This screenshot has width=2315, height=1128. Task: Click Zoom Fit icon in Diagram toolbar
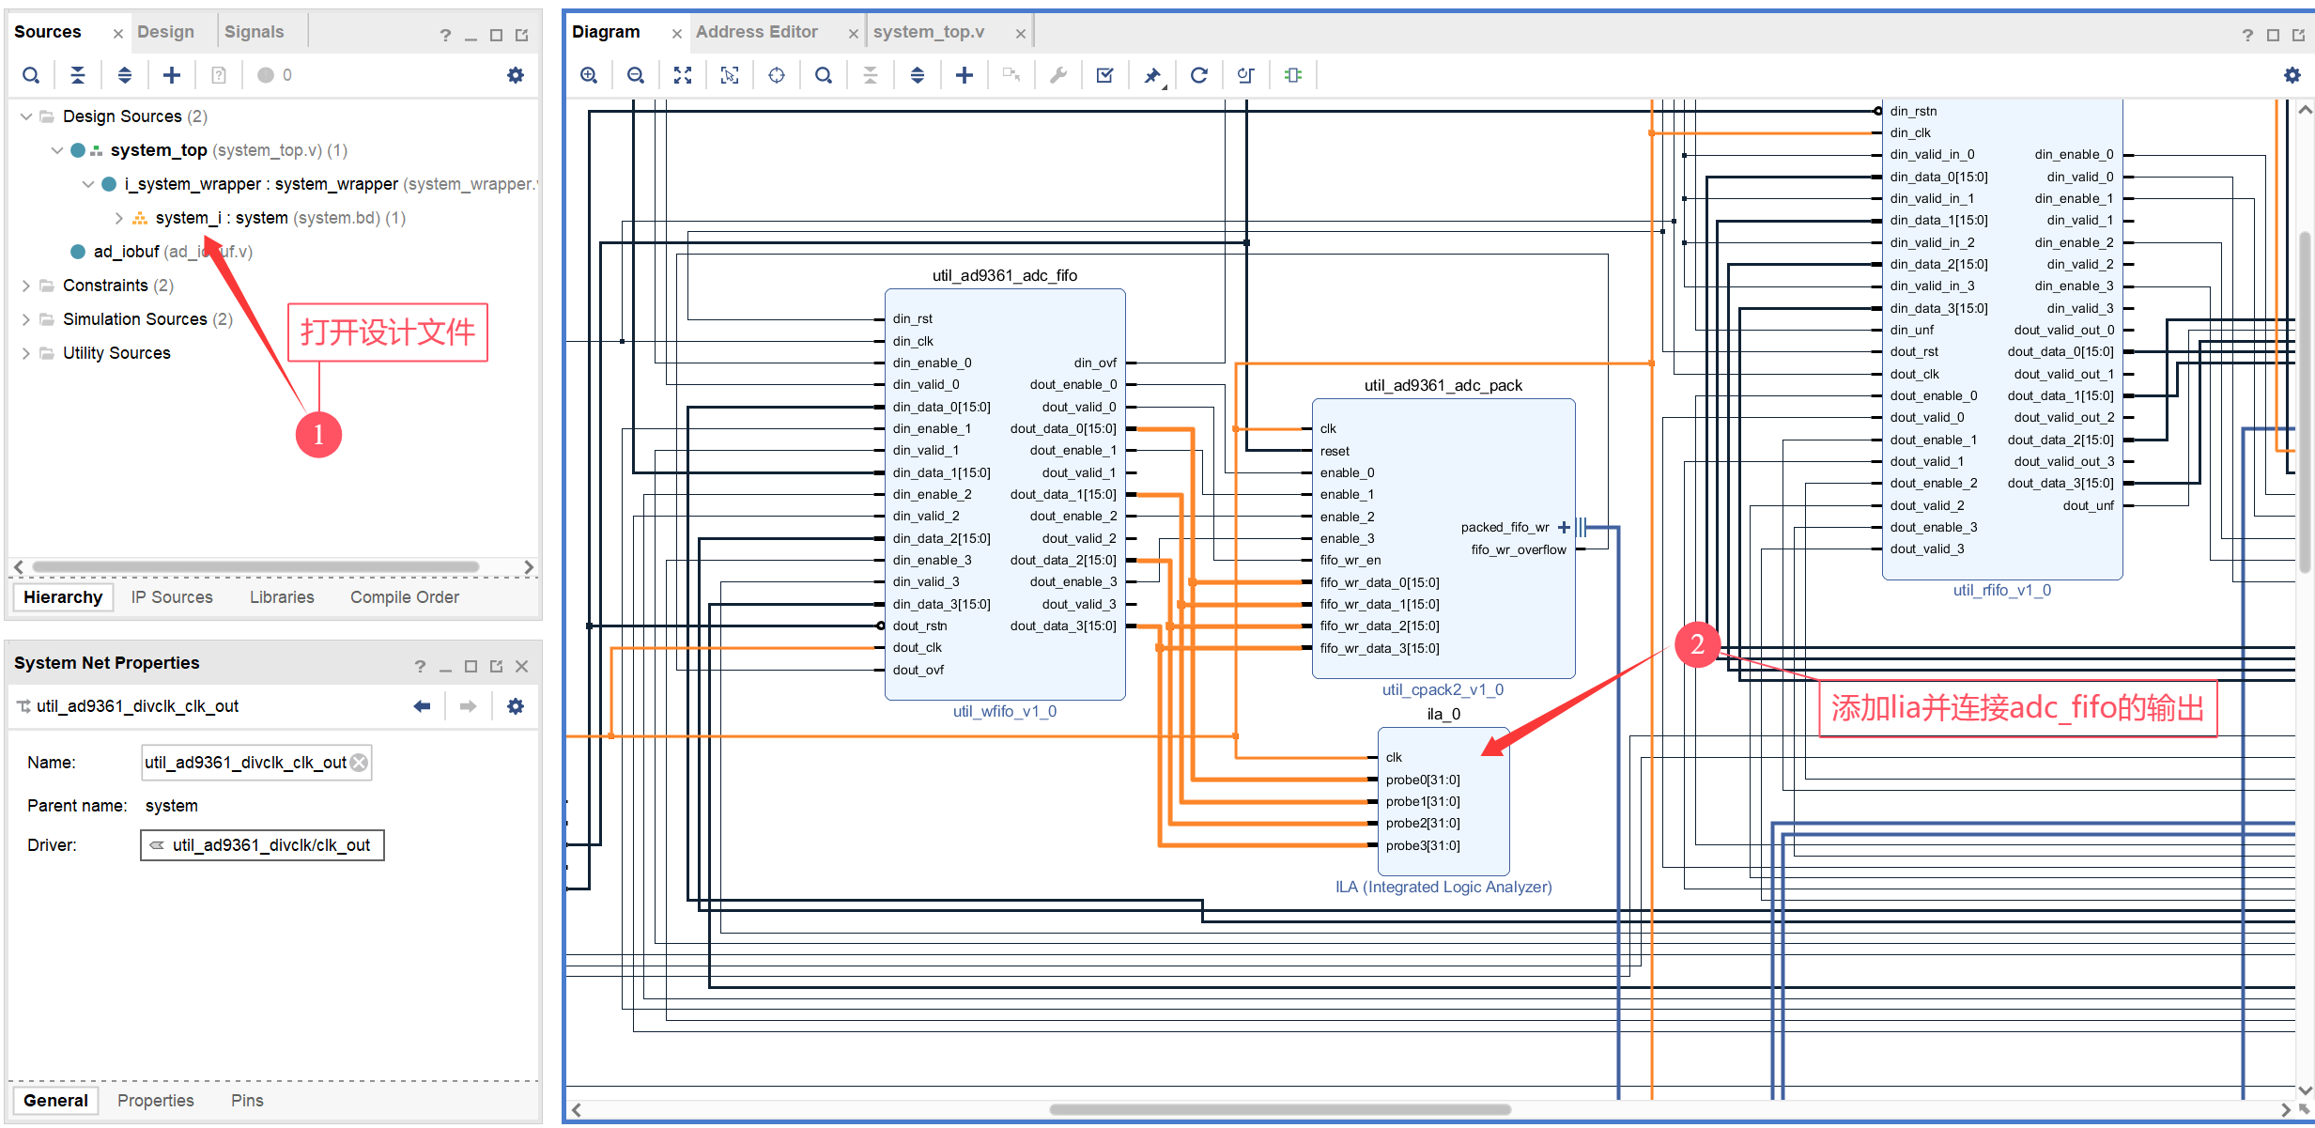pyautogui.click(x=683, y=75)
